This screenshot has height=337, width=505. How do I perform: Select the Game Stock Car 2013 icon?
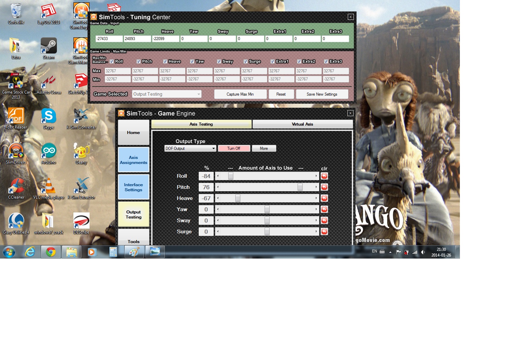16,86
